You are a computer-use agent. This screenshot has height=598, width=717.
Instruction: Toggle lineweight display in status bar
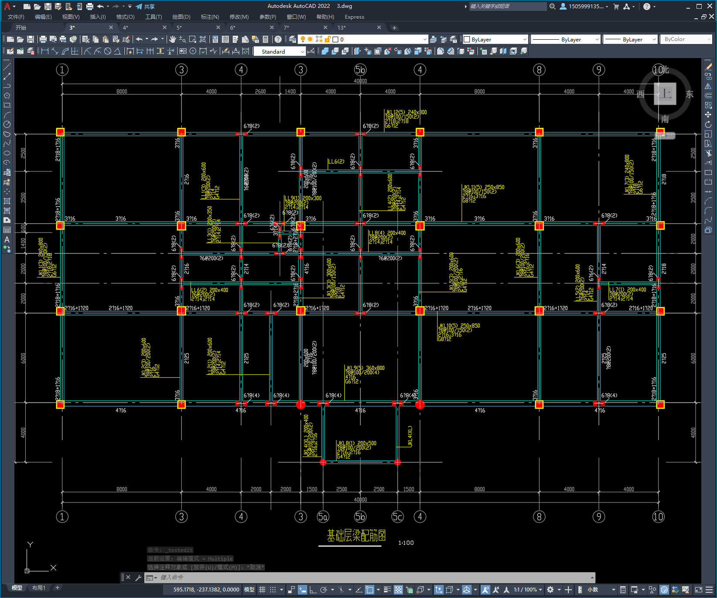pyautogui.click(x=387, y=590)
